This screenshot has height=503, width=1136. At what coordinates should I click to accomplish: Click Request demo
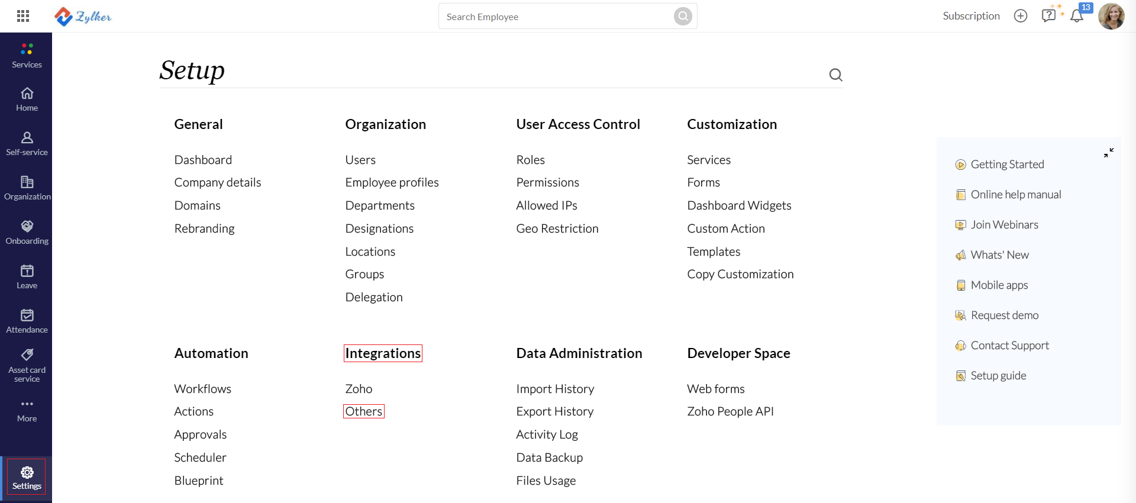(x=1004, y=315)
